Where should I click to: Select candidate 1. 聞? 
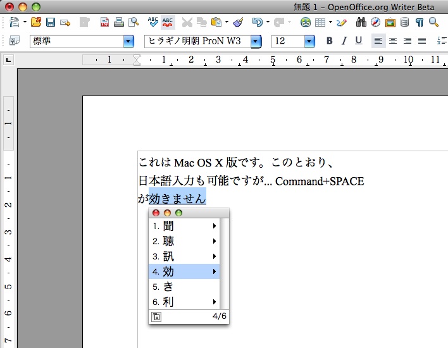click(184, 226)
